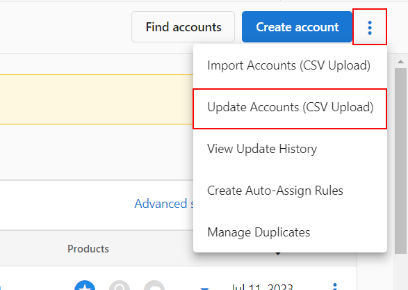Click the scrollbar up arrow

pos(401,62)
